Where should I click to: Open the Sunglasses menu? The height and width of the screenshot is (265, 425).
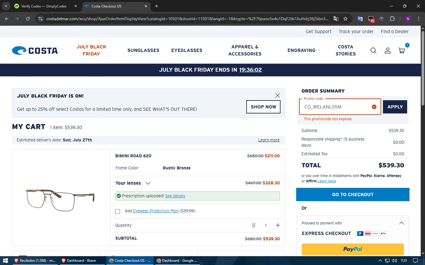click(143, 50)
